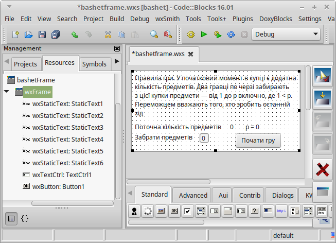Open the Plugins menu

(242, 19)
